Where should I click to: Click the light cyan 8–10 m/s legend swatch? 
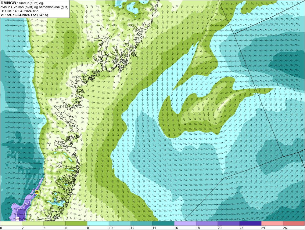point(98,223)
